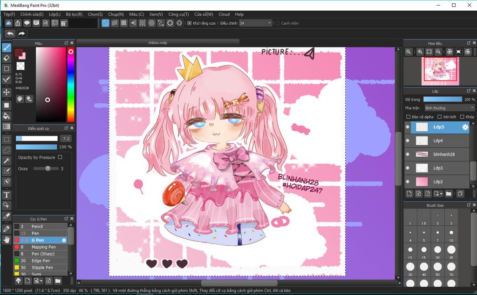
Task: Open G Pen brush settings gear
Action: (x=64, y=240)
